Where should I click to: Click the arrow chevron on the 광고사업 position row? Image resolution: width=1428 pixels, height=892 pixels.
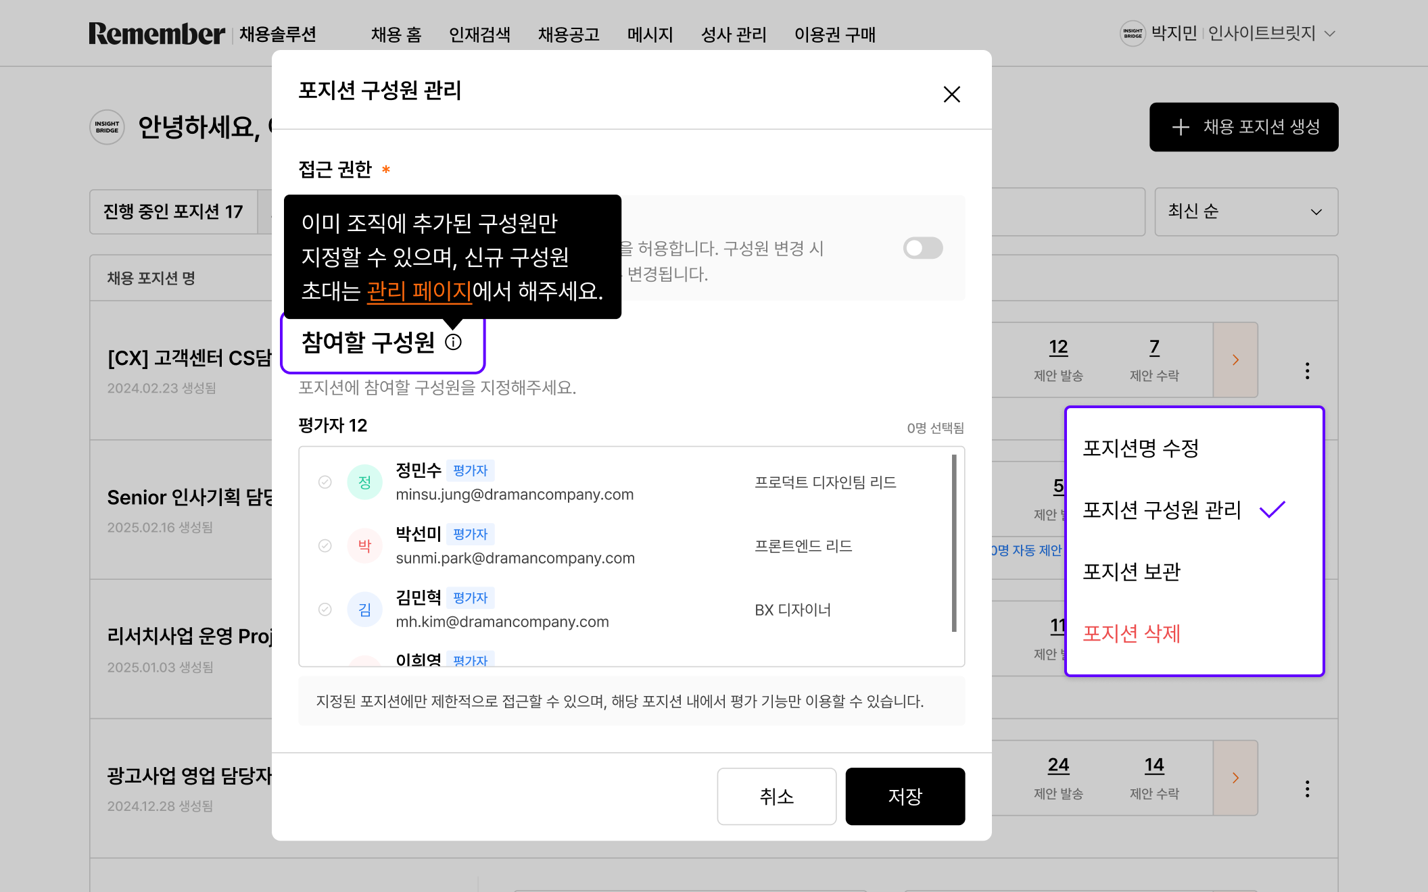pyautogui.click(x=1235, y=778)
